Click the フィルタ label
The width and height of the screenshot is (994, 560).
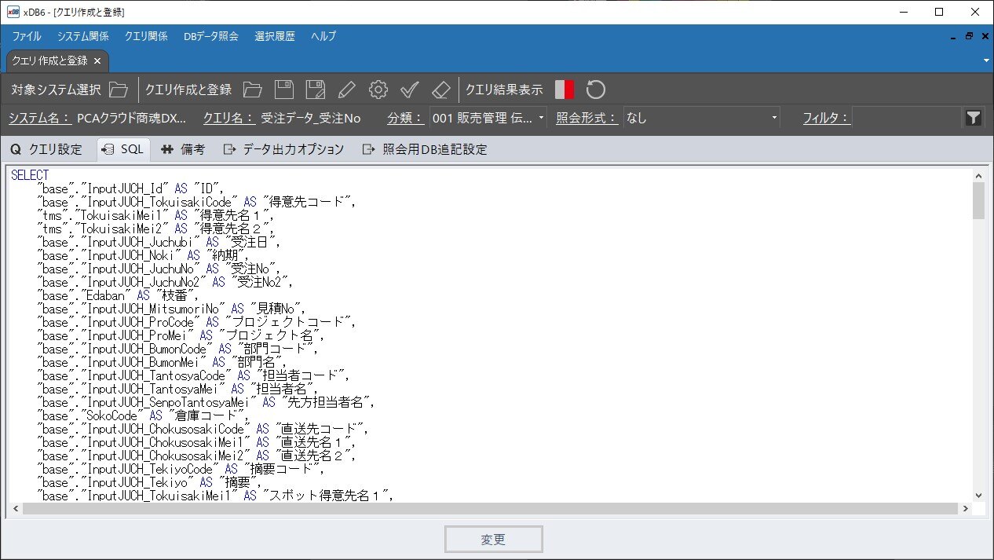click(826, 118)
